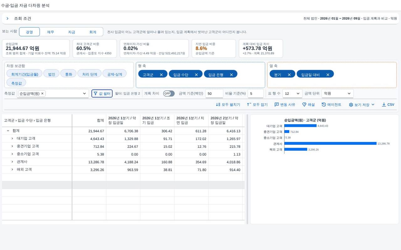Click the 합계 column header
This screenshot has height=250, width=401.
(89, 120)
